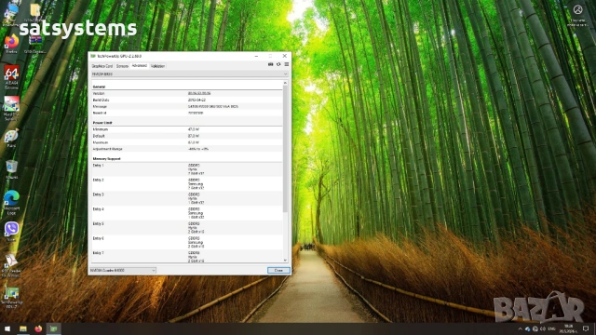Open the notification center icon
Screen dimensions: 596x335
click(586, 328)
